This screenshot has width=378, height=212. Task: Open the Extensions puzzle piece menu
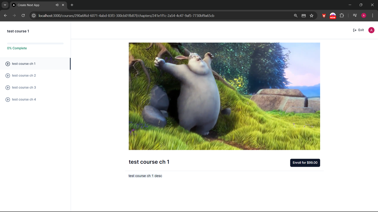(x=342, y=16)
